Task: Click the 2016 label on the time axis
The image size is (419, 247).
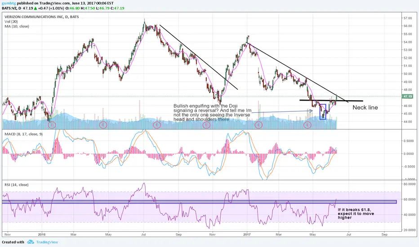Action: 42,234
